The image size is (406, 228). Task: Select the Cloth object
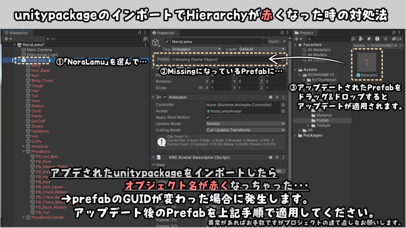click(36, 111)
